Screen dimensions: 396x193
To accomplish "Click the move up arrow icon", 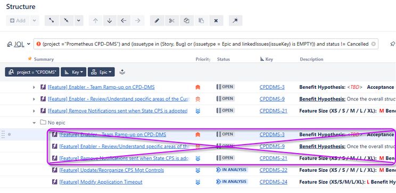I will (x=95, y=21).
